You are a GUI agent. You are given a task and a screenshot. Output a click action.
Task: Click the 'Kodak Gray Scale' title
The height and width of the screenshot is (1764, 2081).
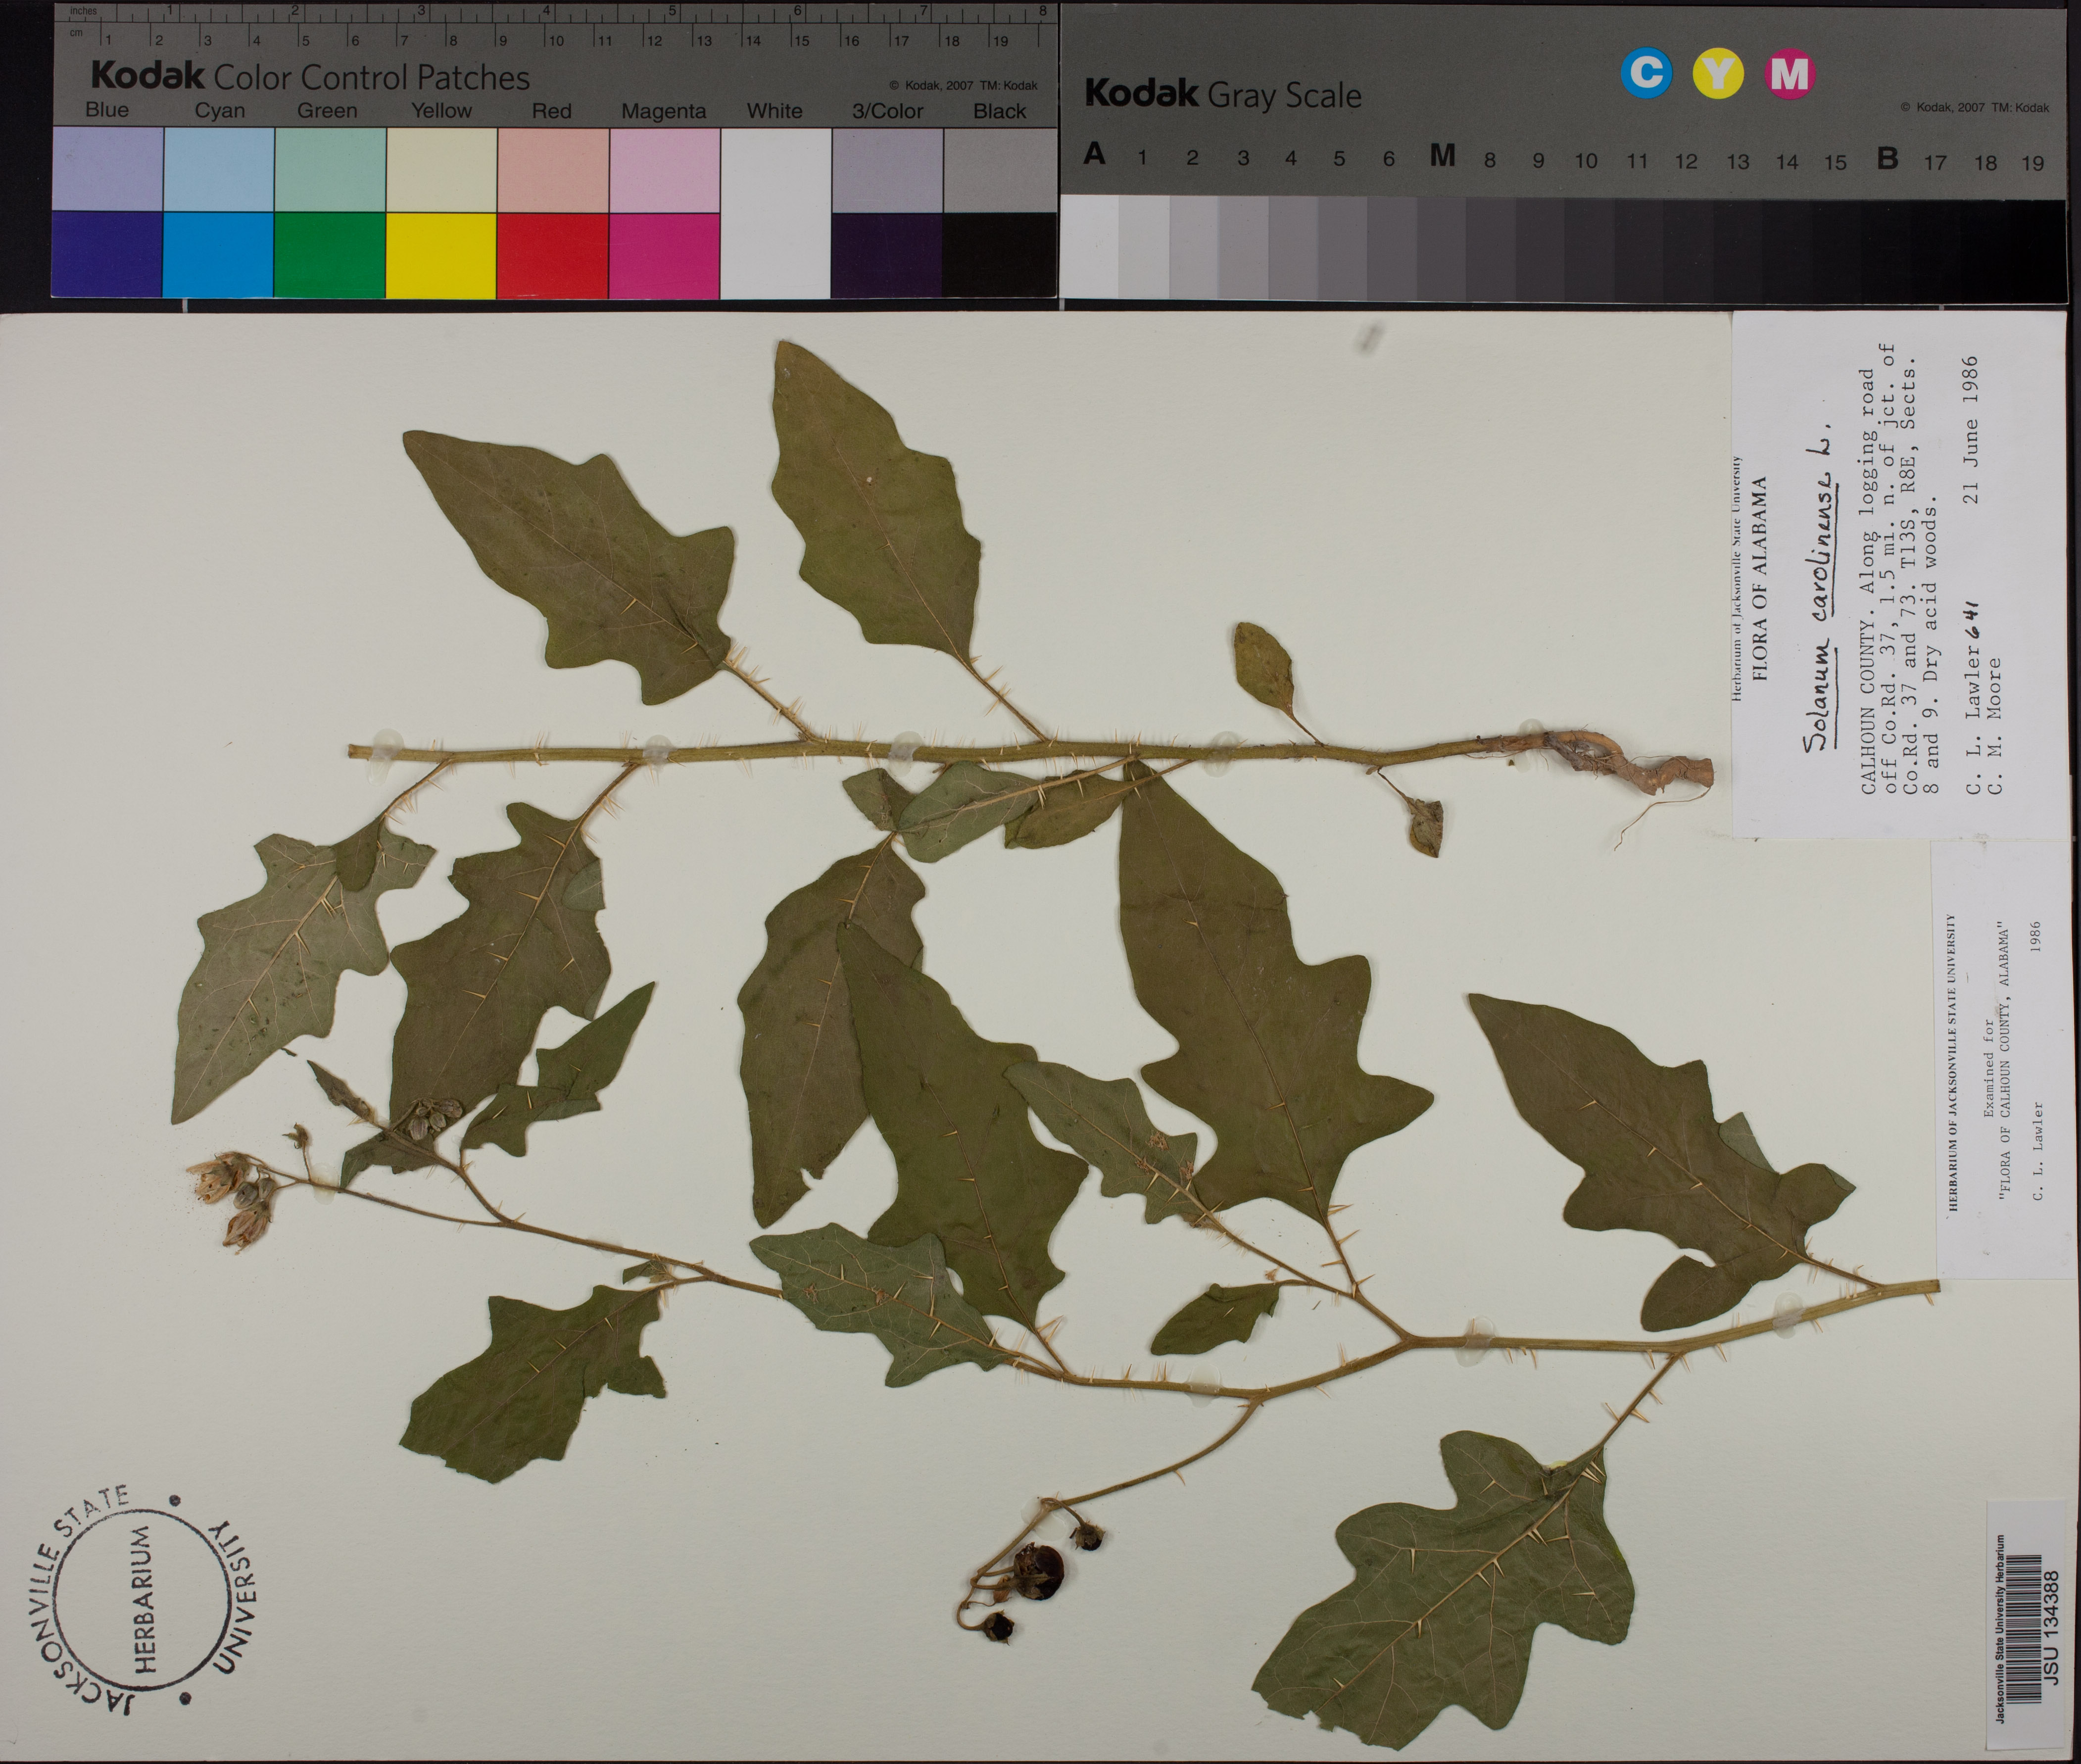point(1222,94)
